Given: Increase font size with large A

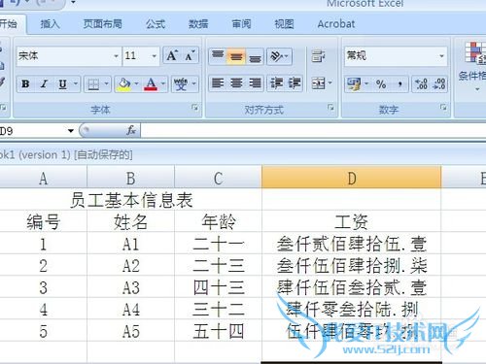Looking at the screenshot, I should tap(172, 55).
